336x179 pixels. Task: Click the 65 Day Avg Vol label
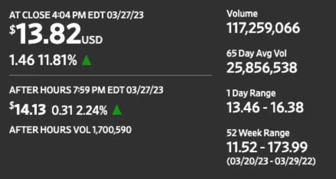(257, 54)
